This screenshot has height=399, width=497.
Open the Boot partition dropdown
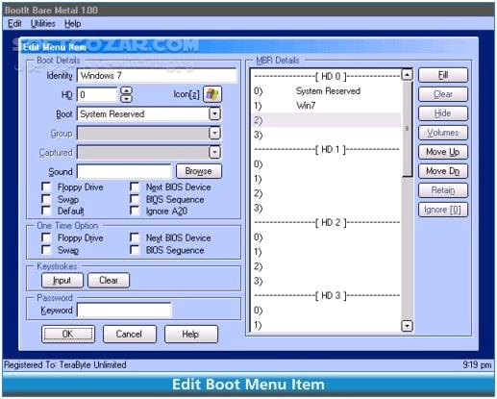point(214,113)
